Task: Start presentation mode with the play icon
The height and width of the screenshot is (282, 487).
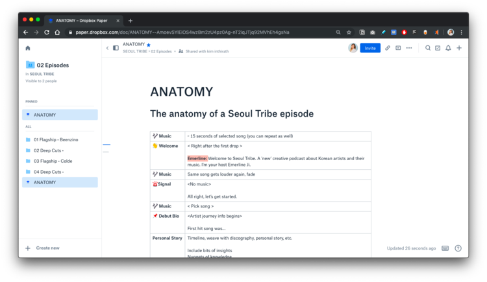Action: 398,48
